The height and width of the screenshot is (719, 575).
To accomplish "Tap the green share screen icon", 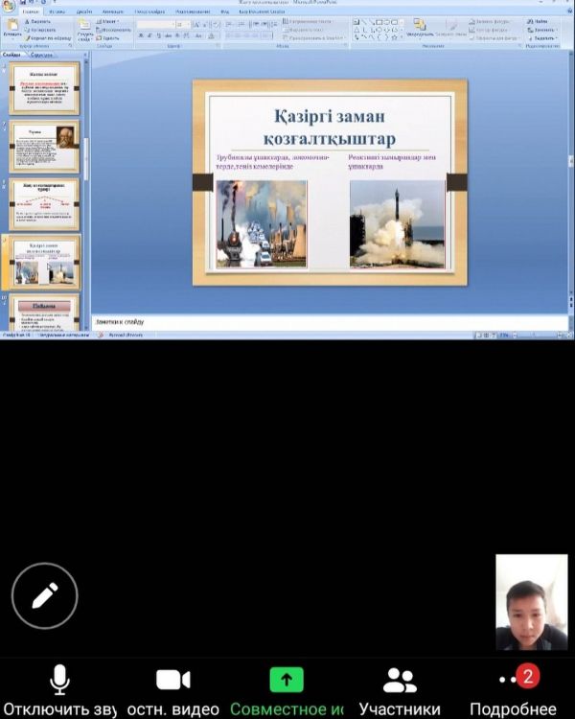I will 286,680.
